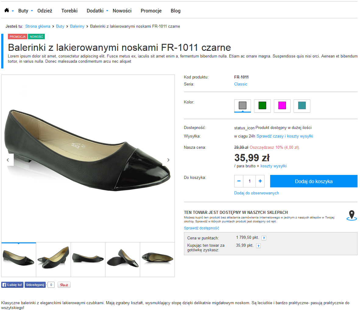Expand the Buty menu dropdown arrow
Image resolution: width=360 pixels, height=310 pixels.
[x=32, y=11]
